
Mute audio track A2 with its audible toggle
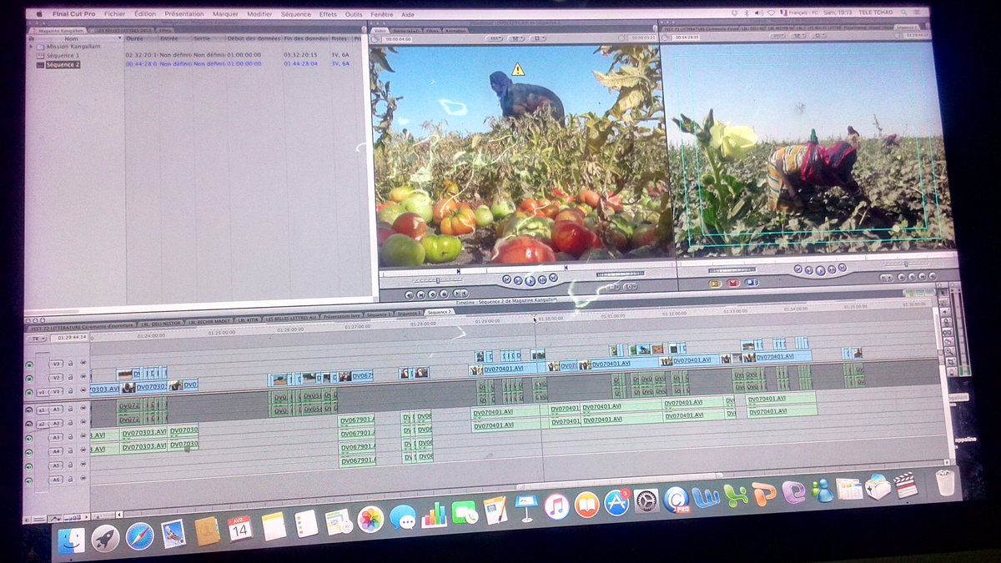click(x=29, y=424)
